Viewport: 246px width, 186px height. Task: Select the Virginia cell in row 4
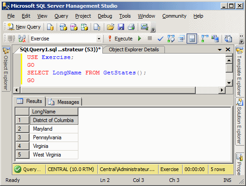(54, 146)
